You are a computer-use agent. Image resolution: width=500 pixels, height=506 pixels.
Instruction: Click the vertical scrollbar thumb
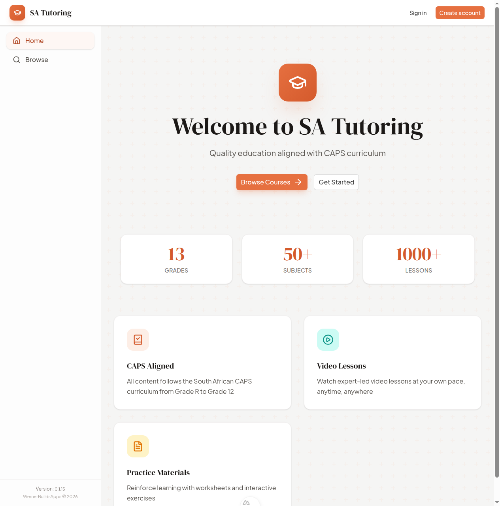pyautogui.click(x=497, y=243)
